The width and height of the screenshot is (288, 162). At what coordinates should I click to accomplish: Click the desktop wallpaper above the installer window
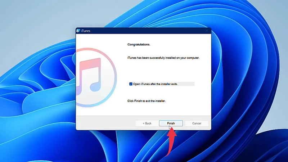144,13
